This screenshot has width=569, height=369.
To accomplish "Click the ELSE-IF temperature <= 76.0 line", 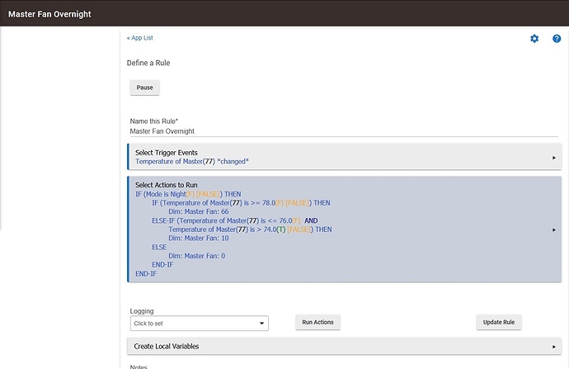I will pos(235,220).
